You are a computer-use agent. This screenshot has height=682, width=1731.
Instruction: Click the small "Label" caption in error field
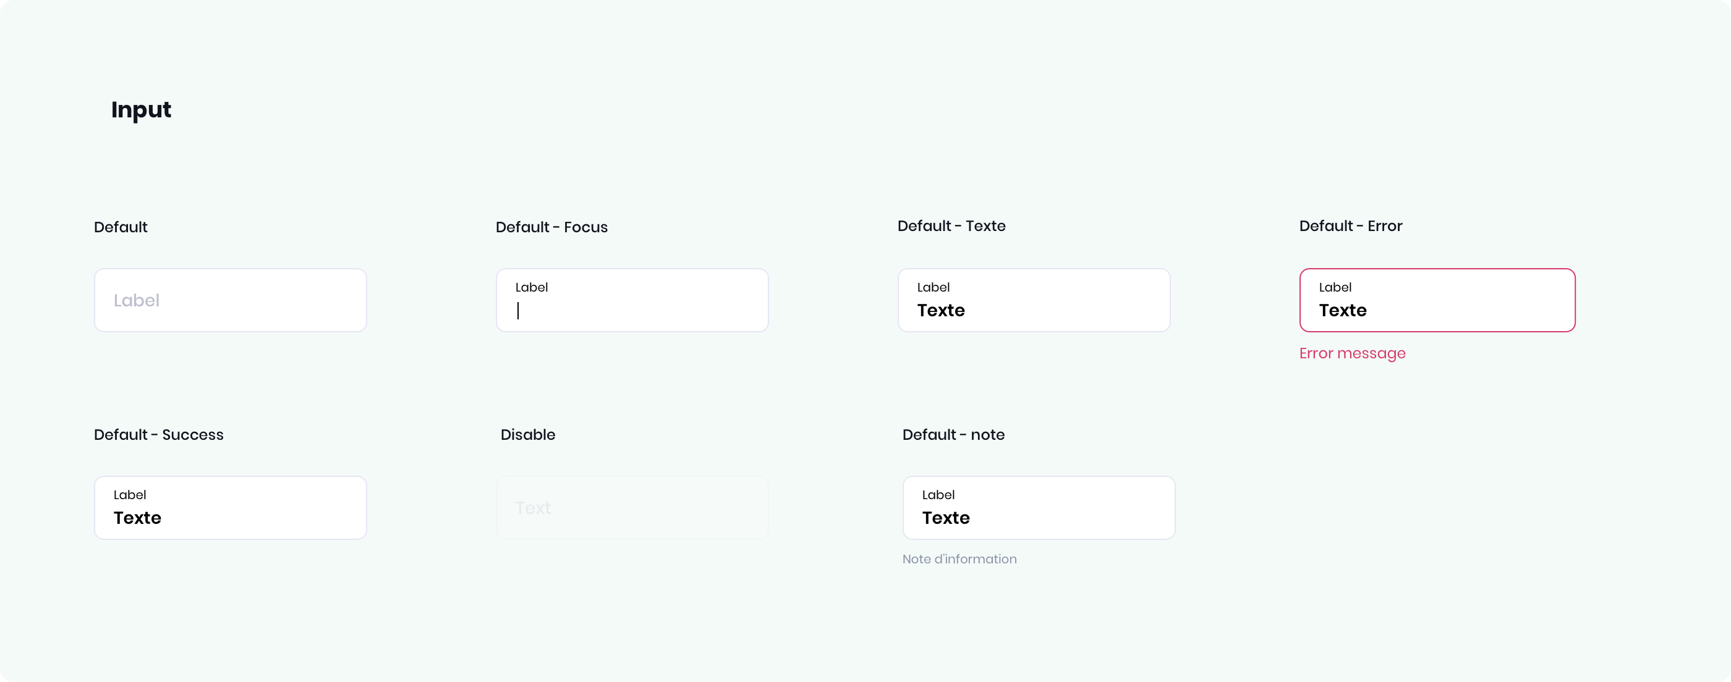coord(1335,287)
